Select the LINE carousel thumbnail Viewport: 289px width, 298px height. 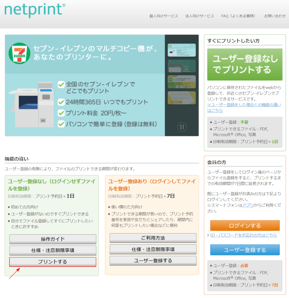[x=181, y=82]
